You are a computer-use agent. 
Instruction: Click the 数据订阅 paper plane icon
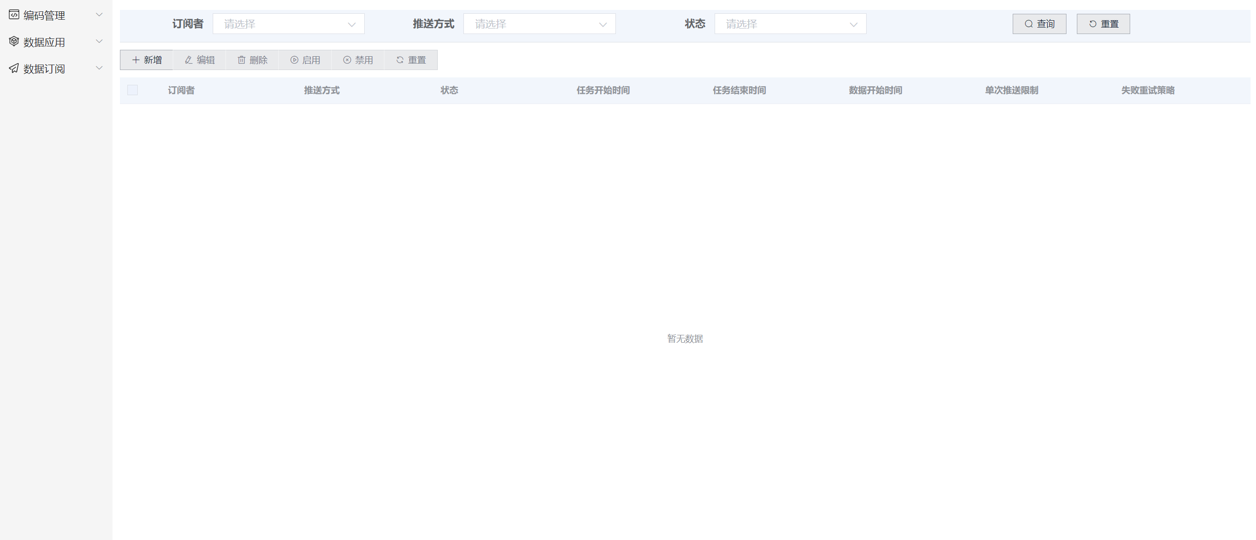[x=14, y=68]
